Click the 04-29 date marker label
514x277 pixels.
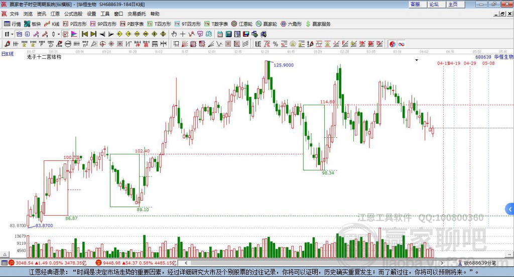pyautogui.click(x=470, y=63)
